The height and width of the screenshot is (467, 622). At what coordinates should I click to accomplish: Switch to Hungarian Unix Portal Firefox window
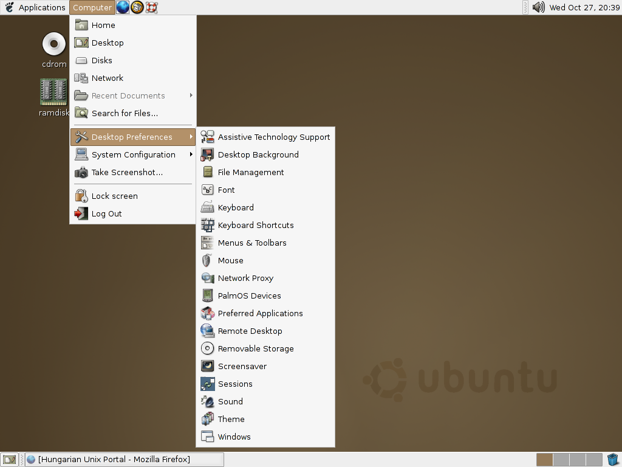point(125,460)
